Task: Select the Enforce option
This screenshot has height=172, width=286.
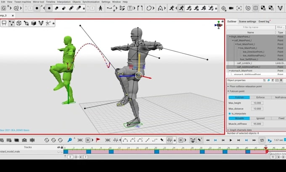Action: (260, 98)
